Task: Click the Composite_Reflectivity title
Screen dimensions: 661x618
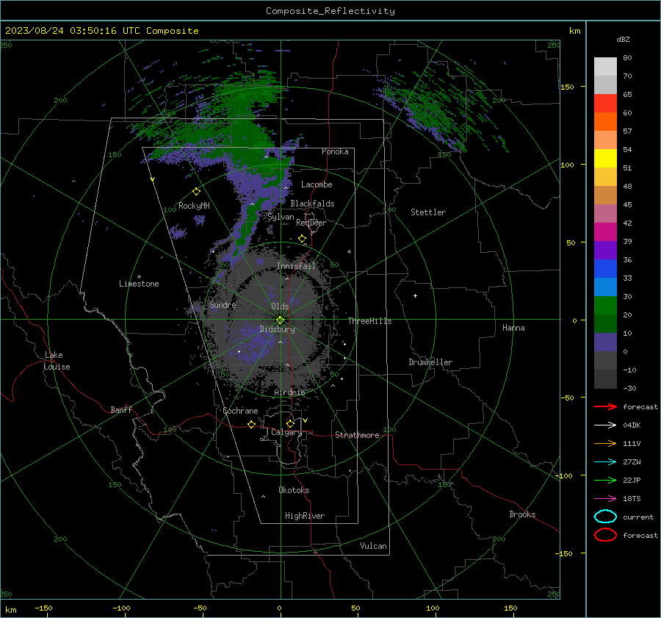Action: coord(330,11)
